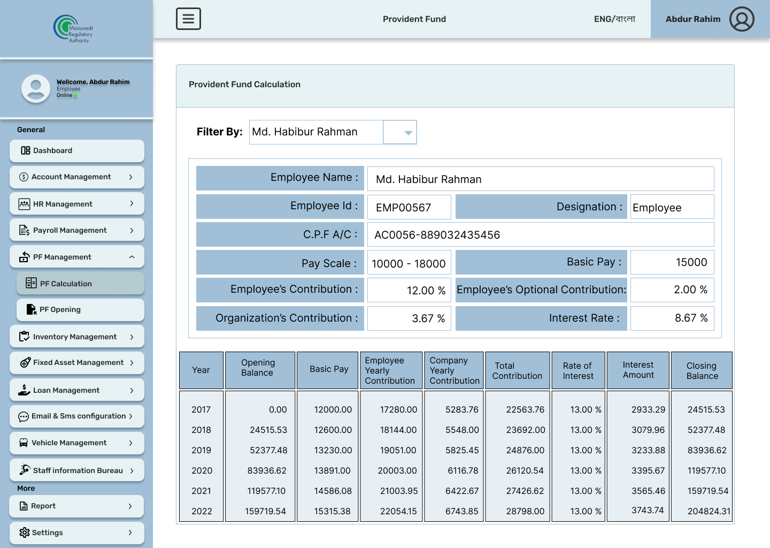
Task: Click the Fixed Asset Management tag icon
Action: pos(25,362)
